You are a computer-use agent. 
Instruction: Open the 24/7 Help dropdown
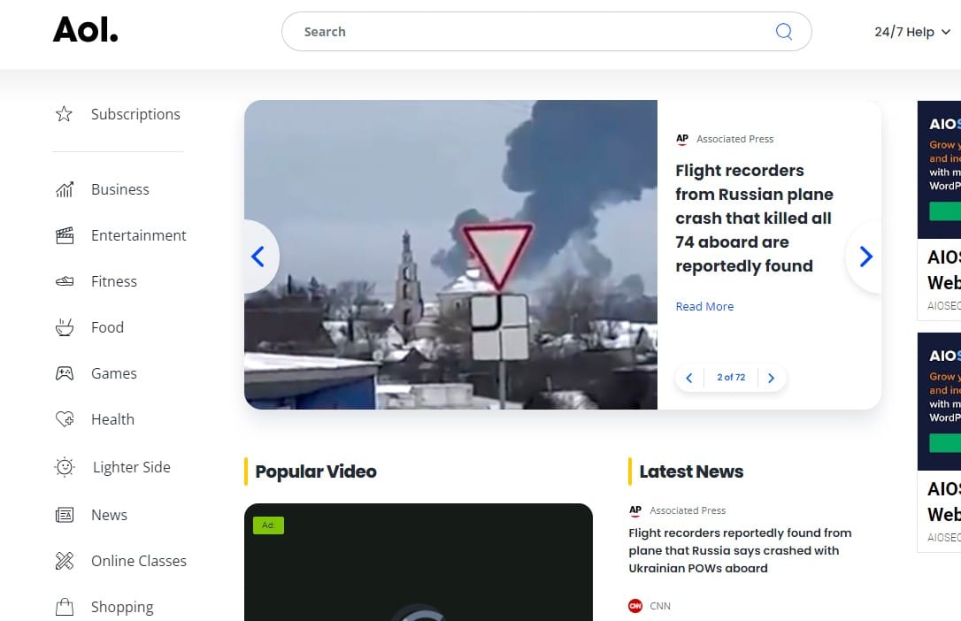(911, 31)
